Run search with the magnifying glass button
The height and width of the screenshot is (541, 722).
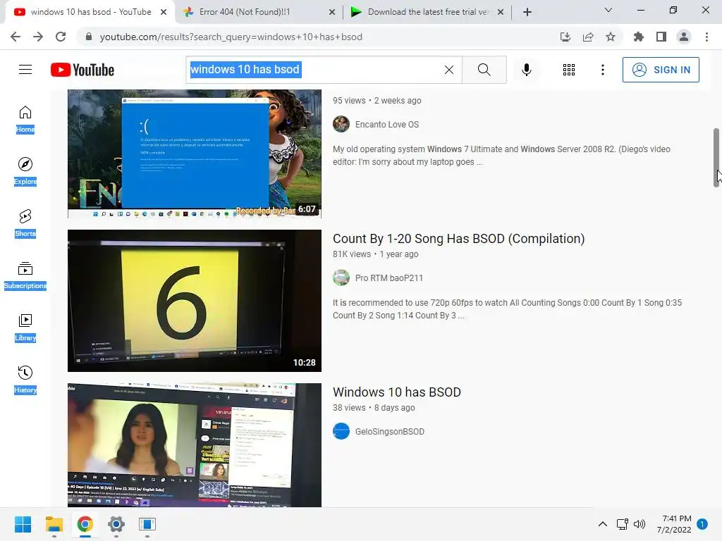pyautogui.click(x=484, y=70)
